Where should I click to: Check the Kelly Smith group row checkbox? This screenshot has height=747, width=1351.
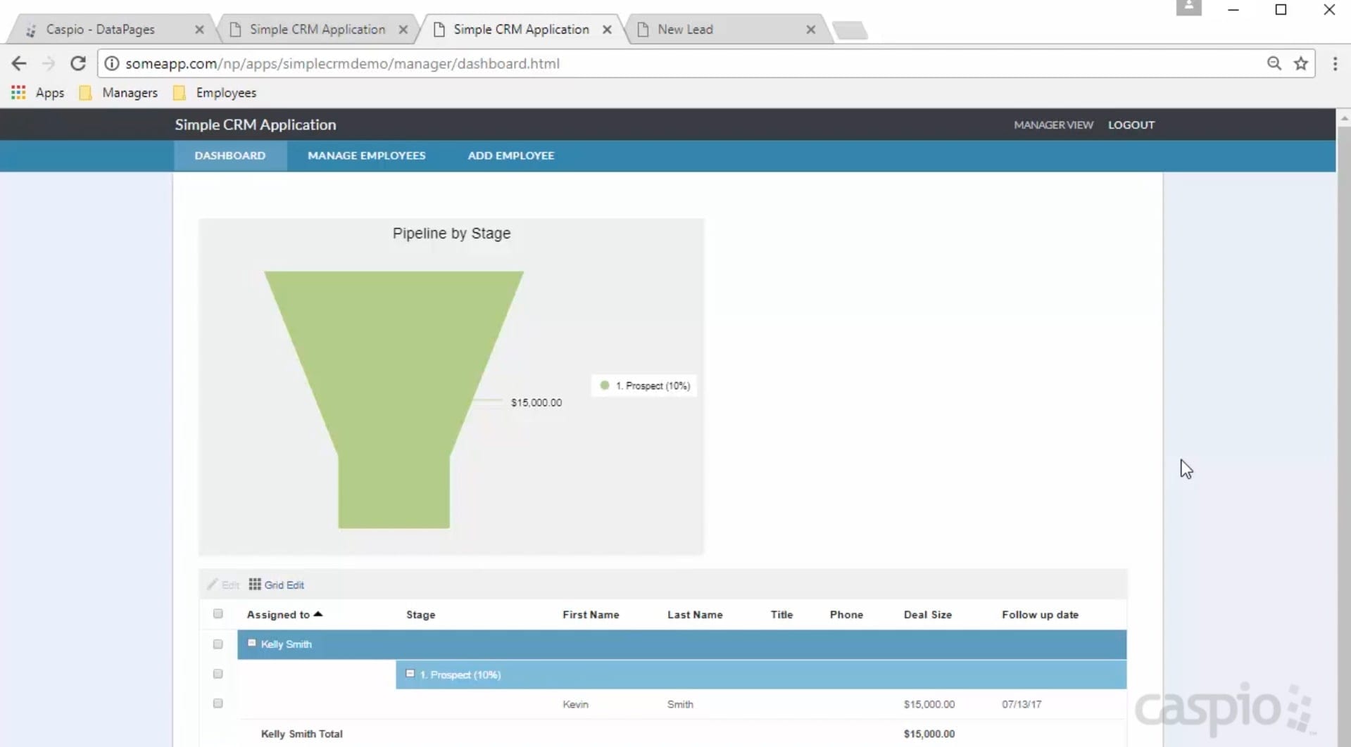tap(218, 644)
